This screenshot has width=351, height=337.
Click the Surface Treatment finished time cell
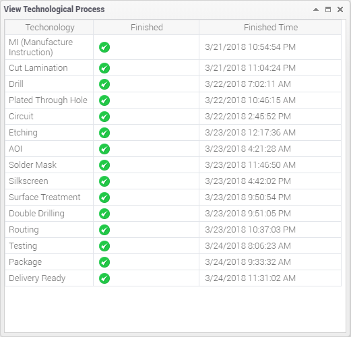point(270,197)
